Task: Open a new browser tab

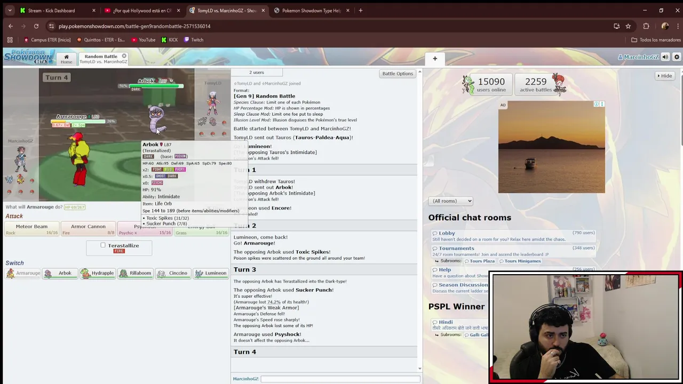Action: (x=361, y=10)
